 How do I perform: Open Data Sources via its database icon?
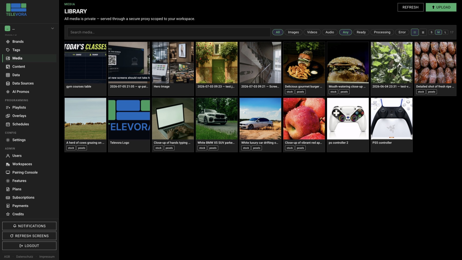(8, 83)
